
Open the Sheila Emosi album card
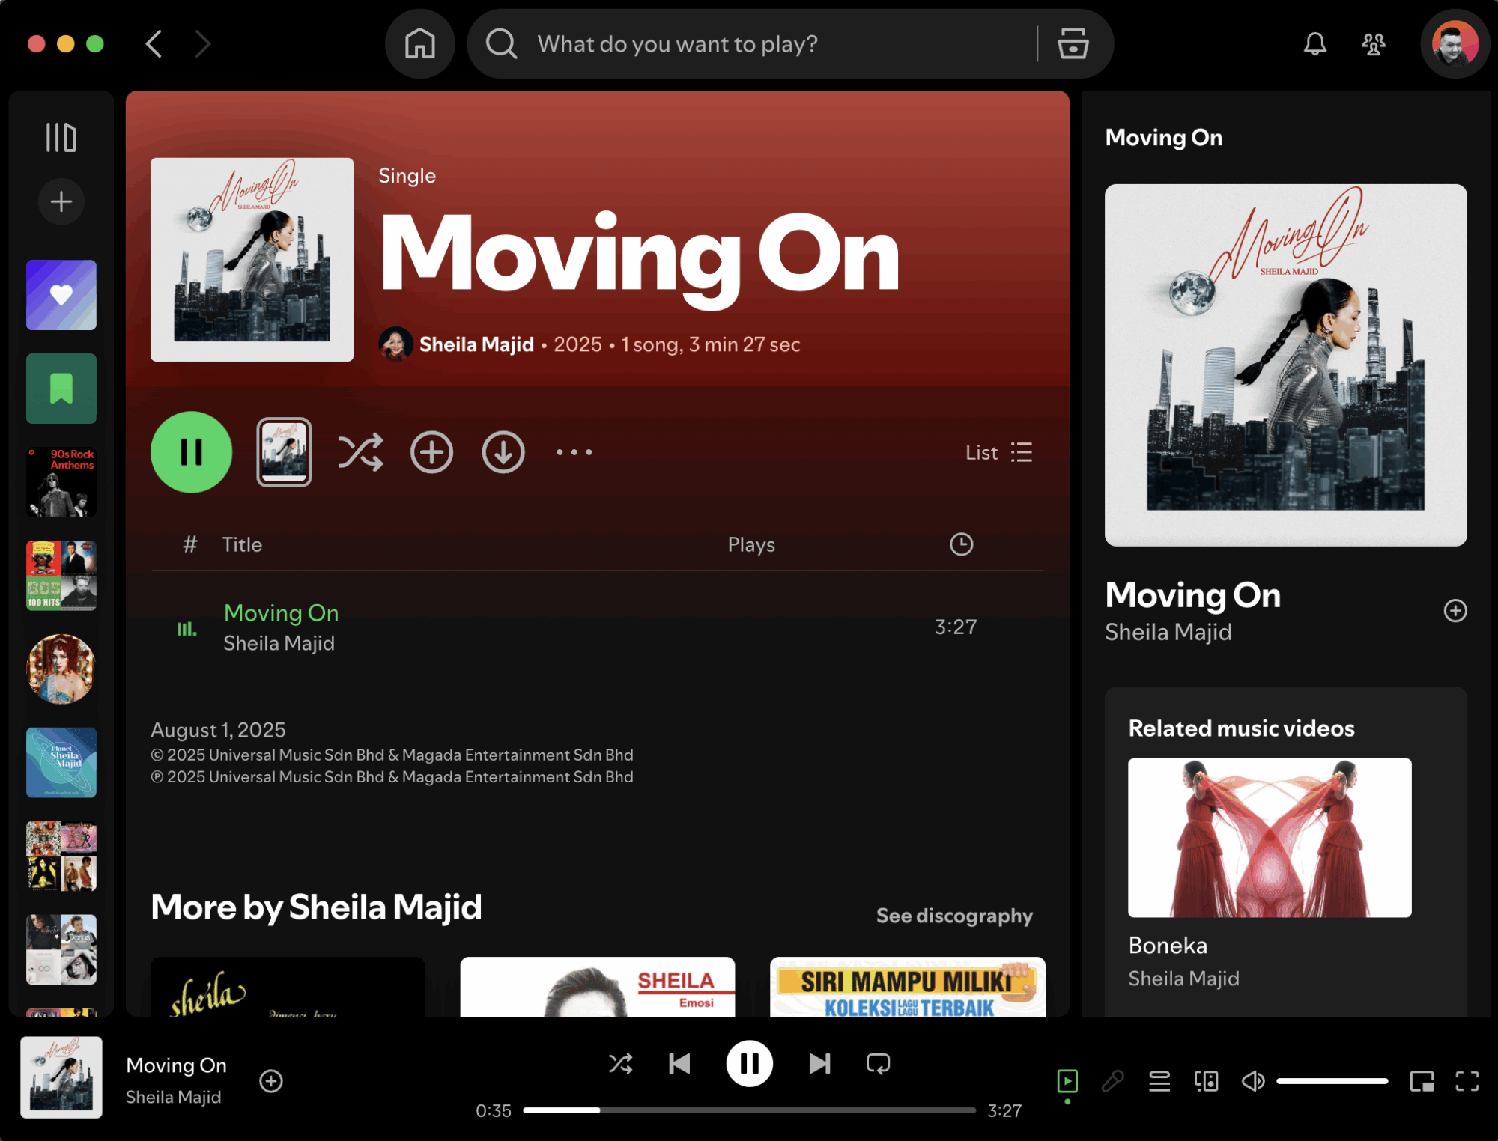coord(597,986)
